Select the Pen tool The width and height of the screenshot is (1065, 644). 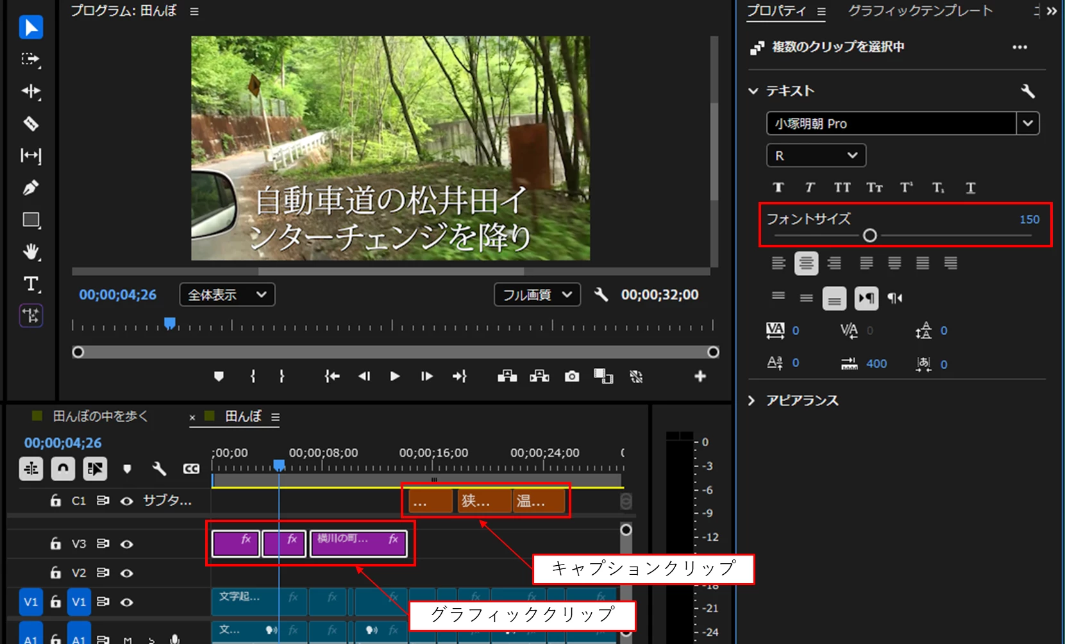31,188
